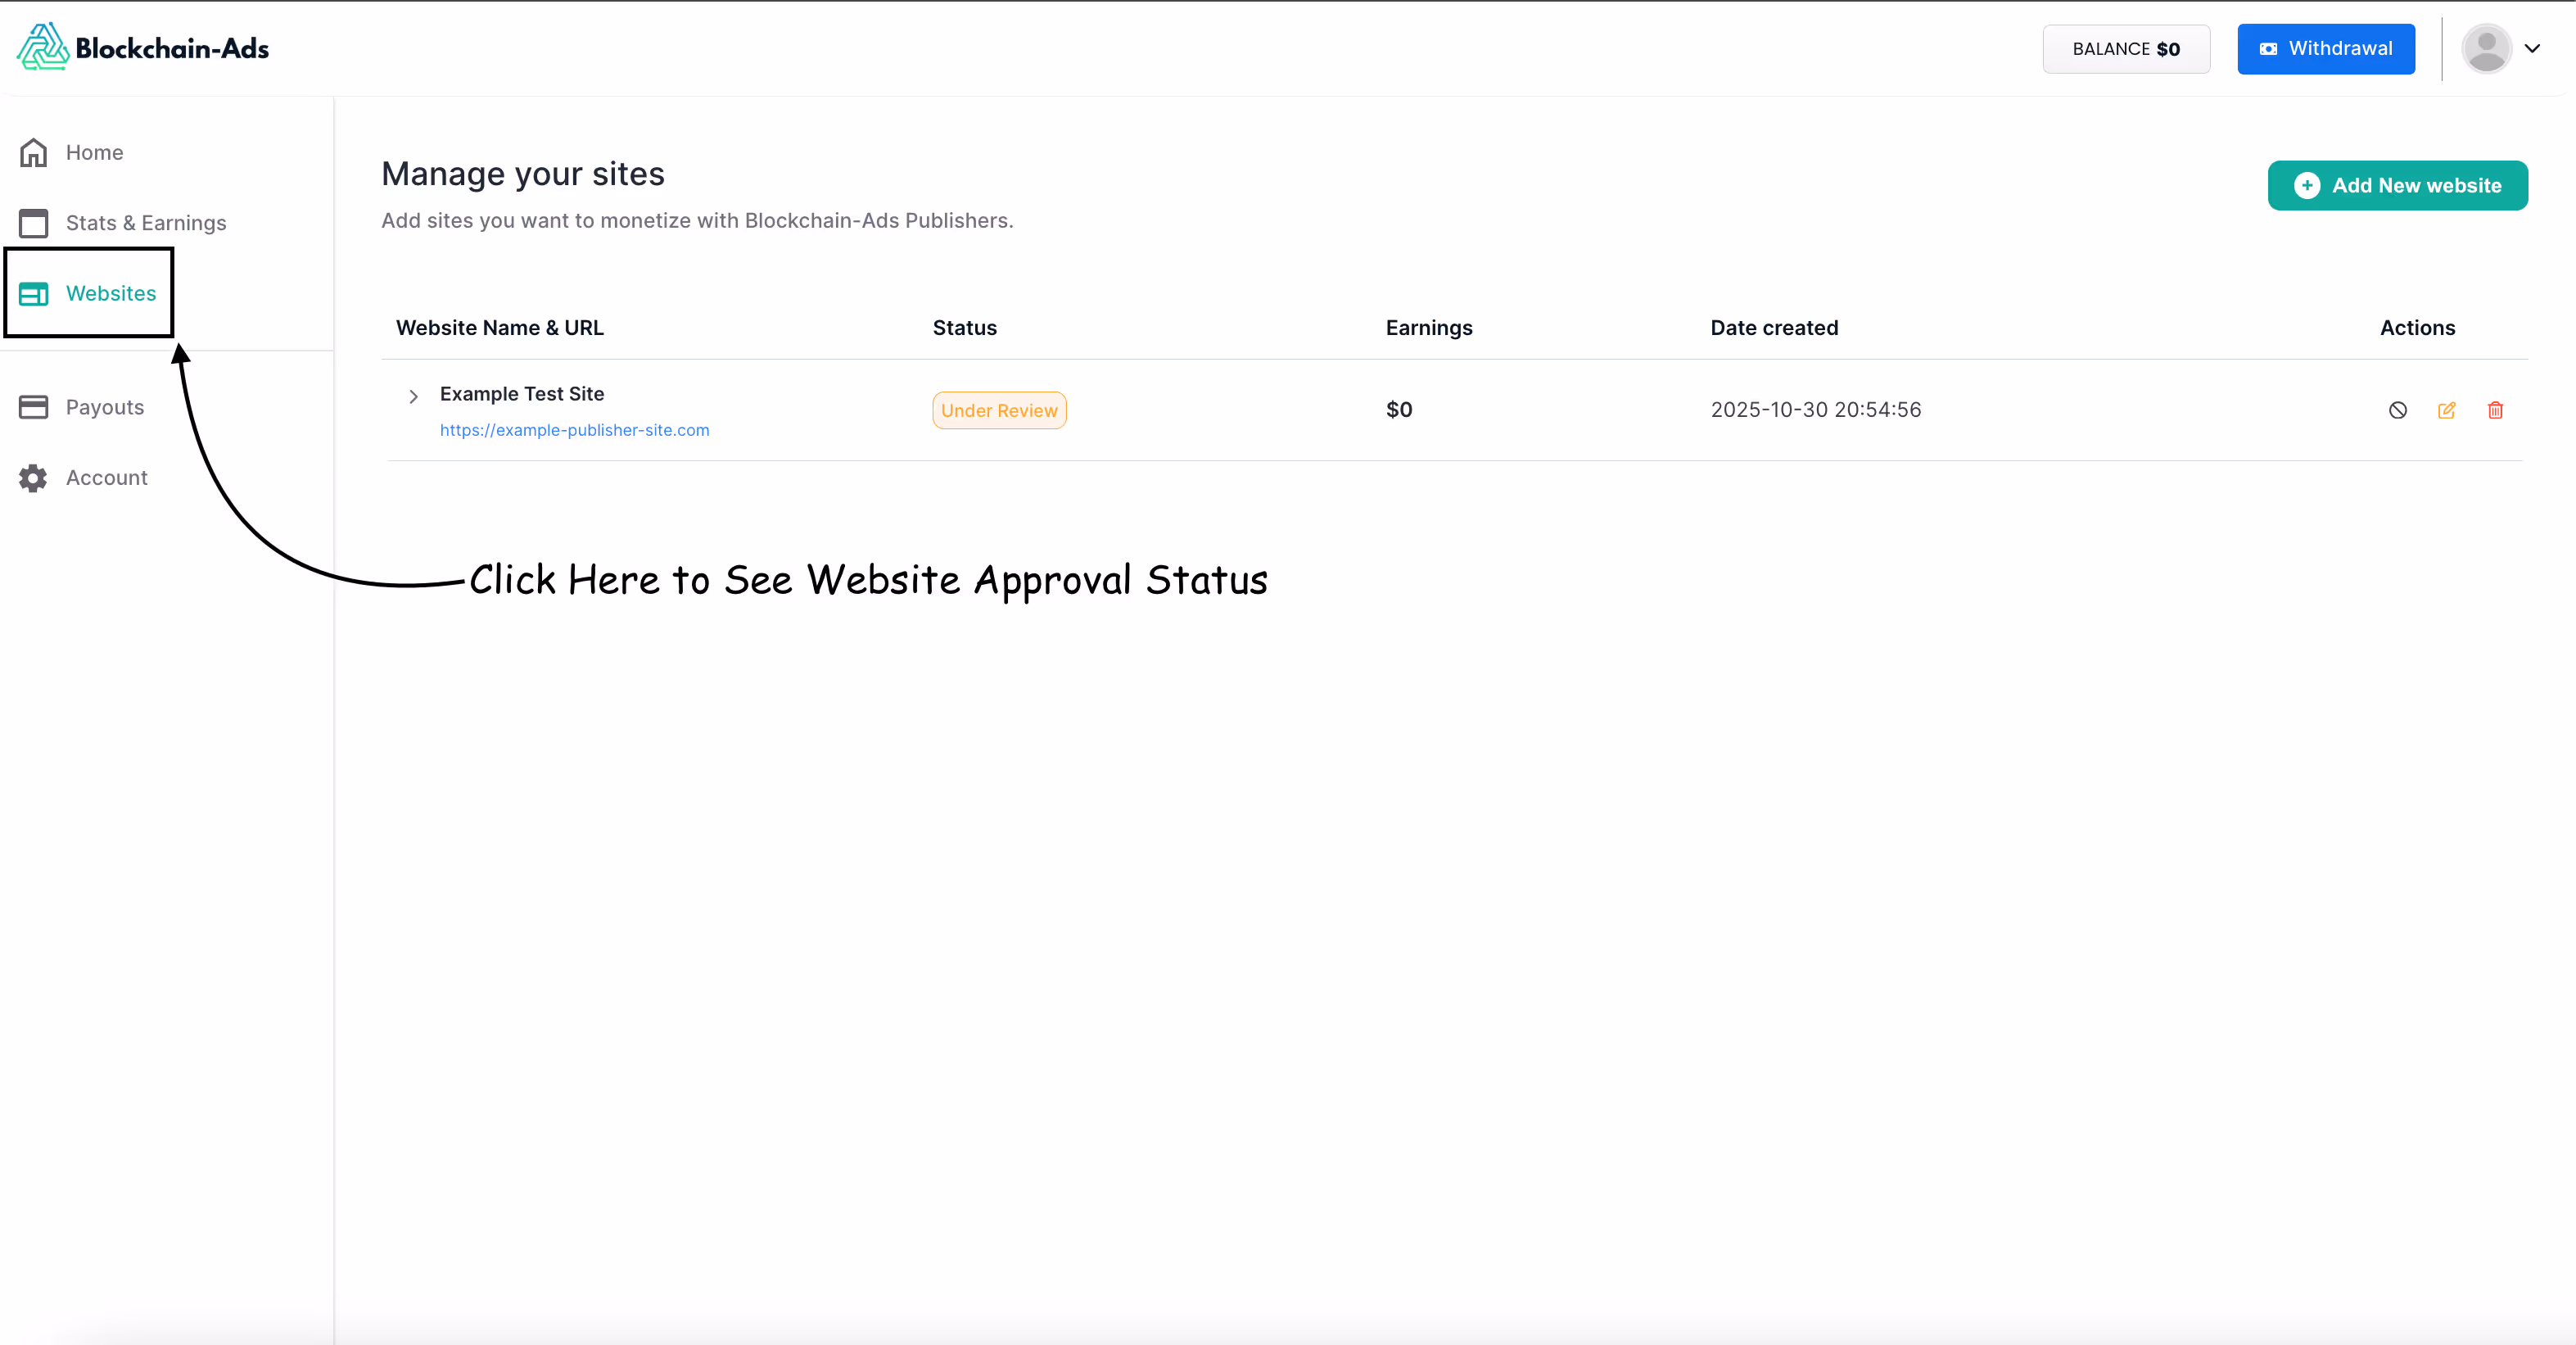Open the Payouts menu item

(104, 406)
